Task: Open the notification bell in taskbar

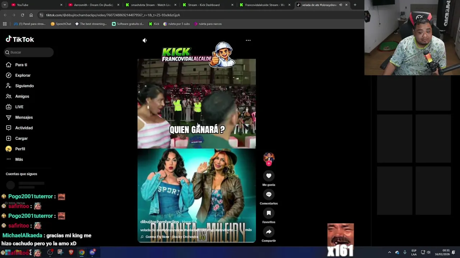Action: click(454, 252)
